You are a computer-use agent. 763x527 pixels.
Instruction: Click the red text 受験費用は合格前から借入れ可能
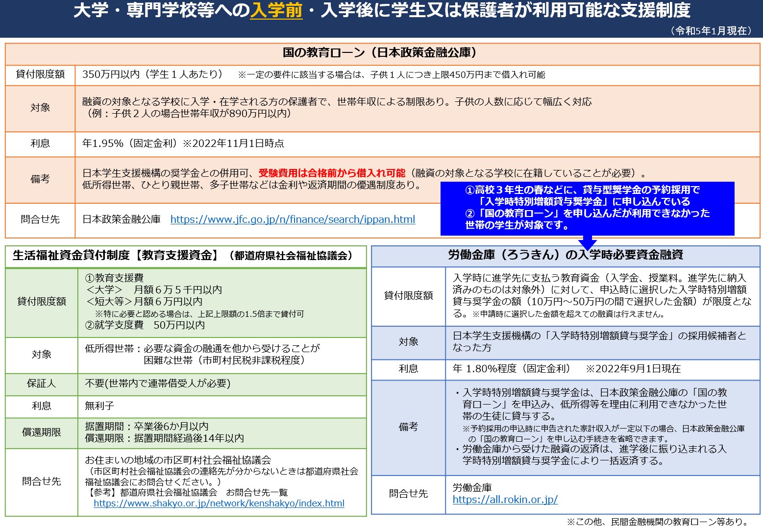tap(332, 173)
